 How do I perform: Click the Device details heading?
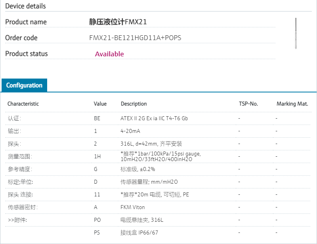(x=25, y=6)
